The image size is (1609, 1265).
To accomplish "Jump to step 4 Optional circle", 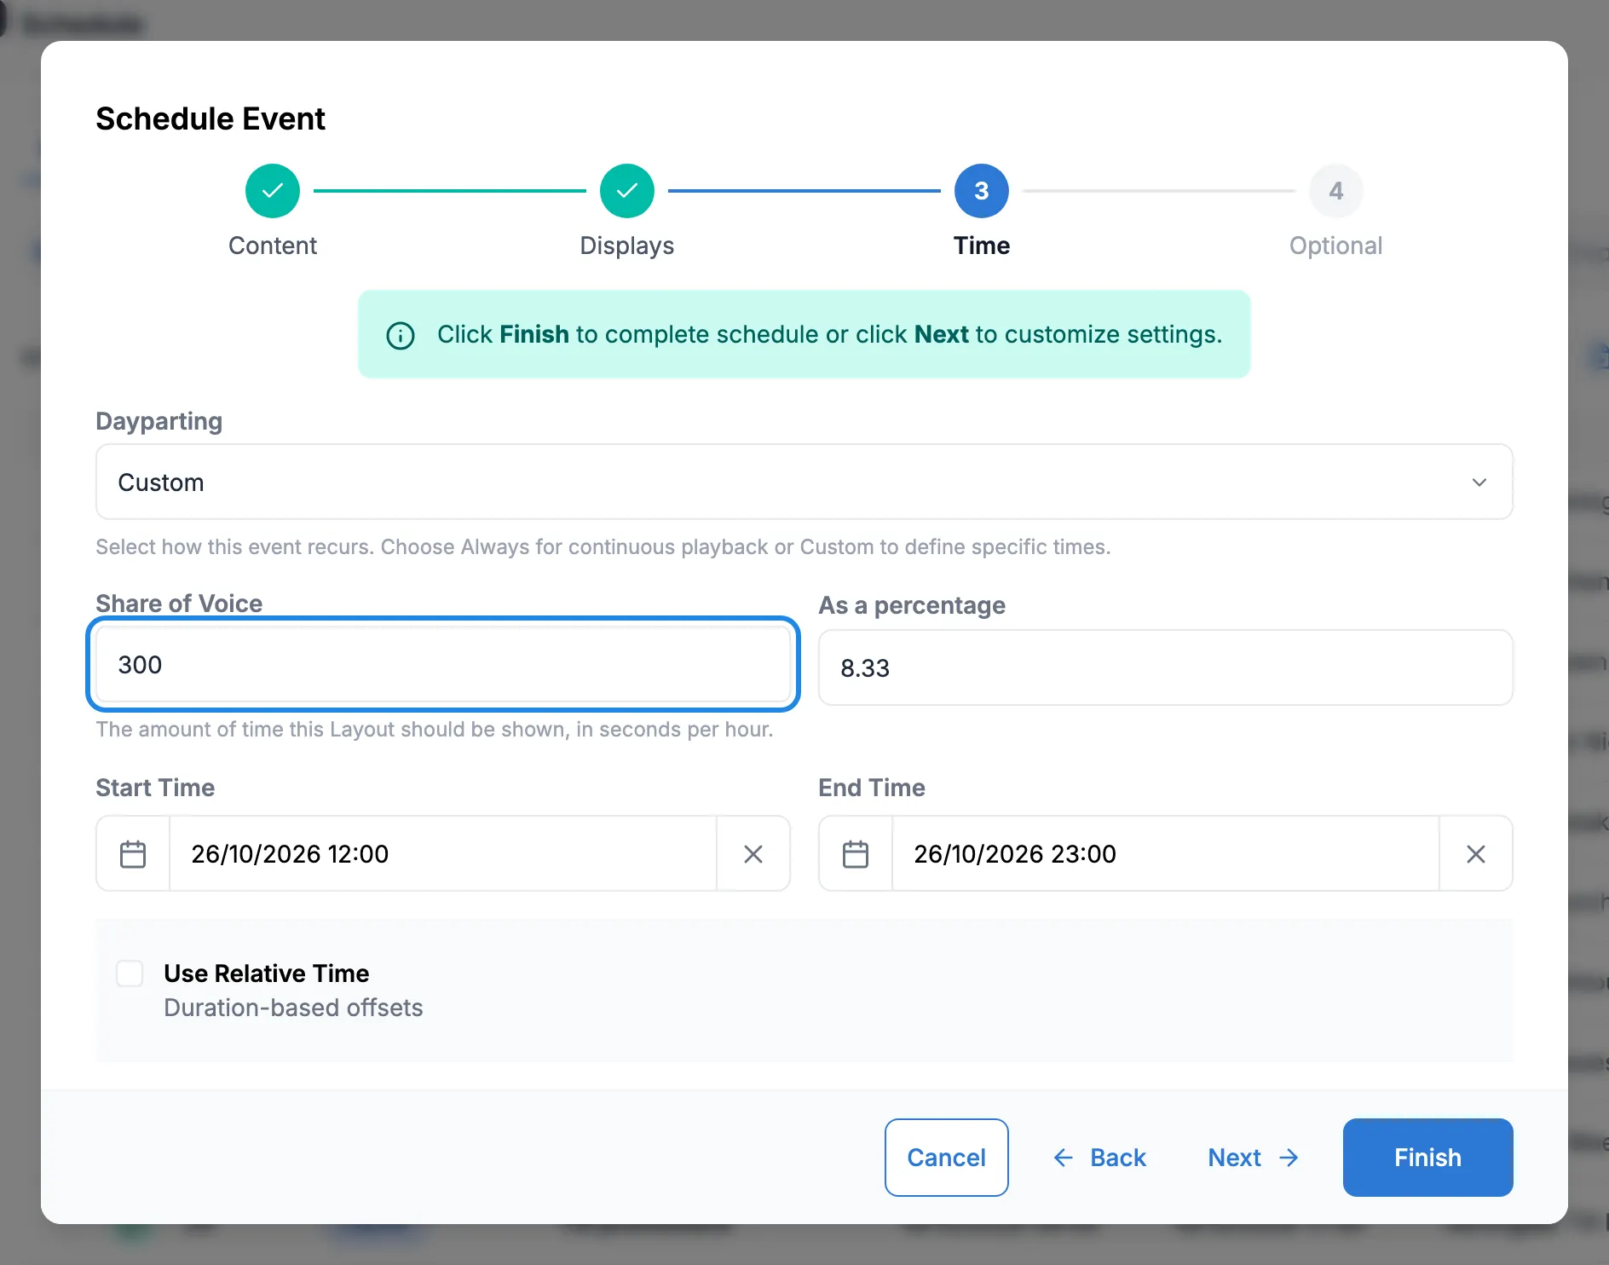I will tap(1336, 191).
